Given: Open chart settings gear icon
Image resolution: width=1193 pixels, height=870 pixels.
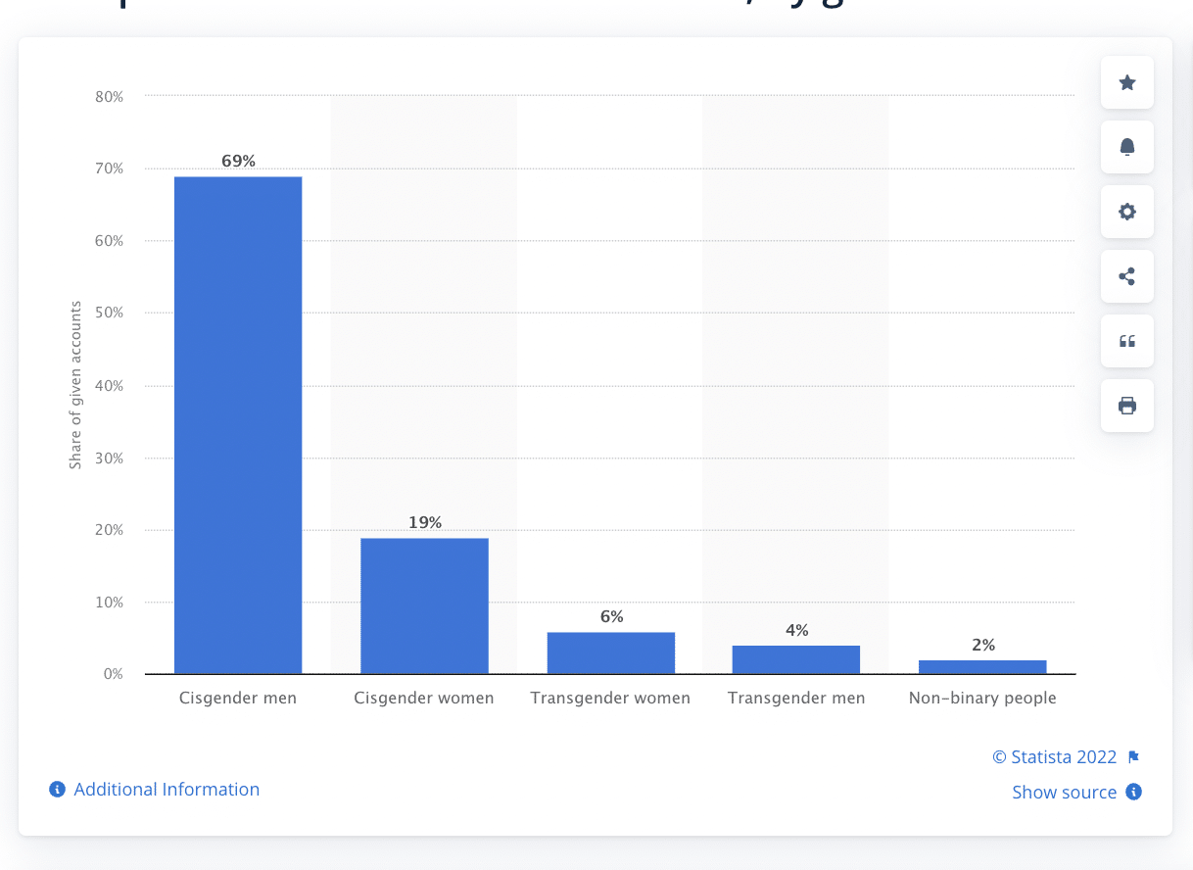Looking at the screenshot, I should (1127, 212).
